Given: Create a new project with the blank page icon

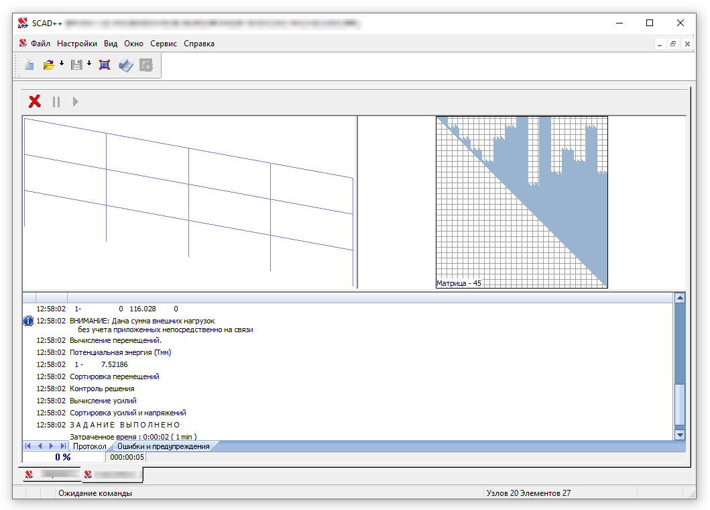Looking at the screenshot, I should coord(29,65).
